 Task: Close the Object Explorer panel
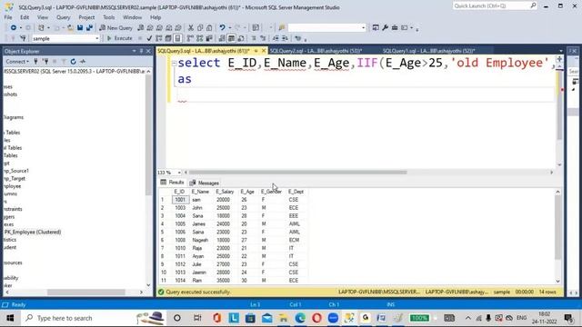coord(148,51)
